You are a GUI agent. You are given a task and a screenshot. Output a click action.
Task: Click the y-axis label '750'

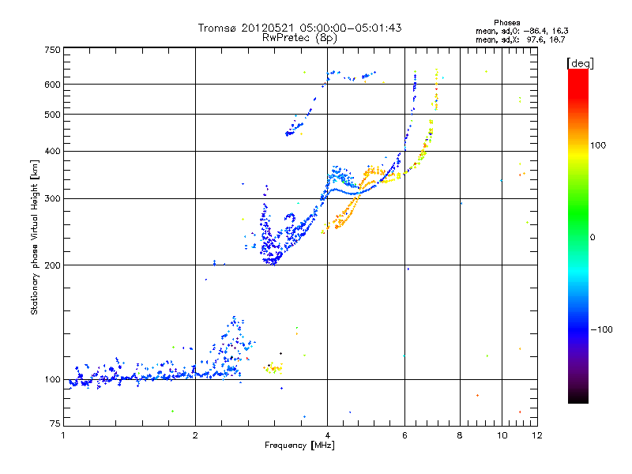coord(52,50)
